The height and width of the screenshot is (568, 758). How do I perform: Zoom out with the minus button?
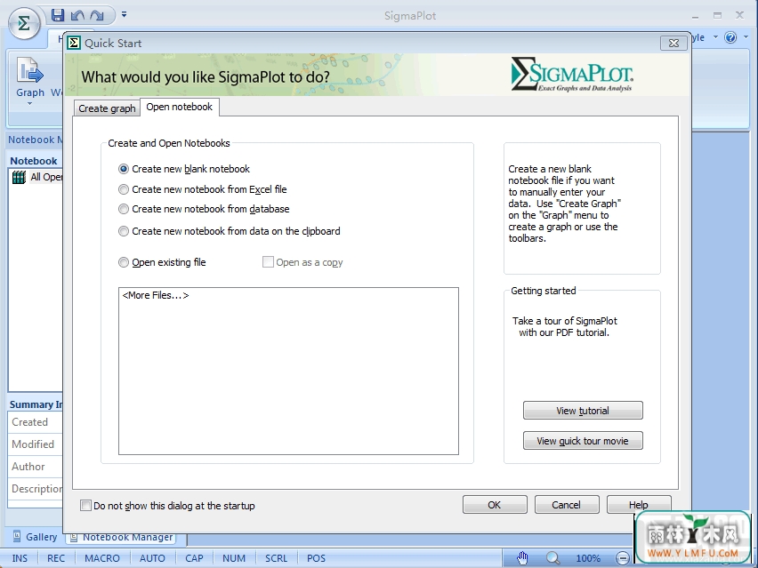[623, 558]
